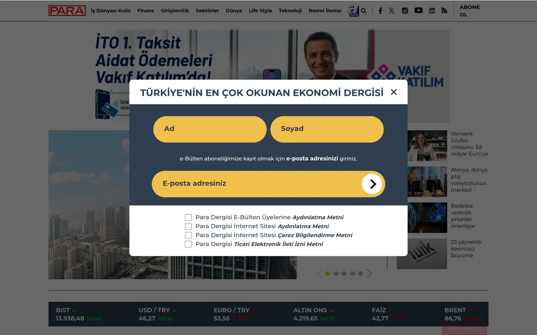Click the ALTIN ONS ticker
537x335 pixels.
[314, 315]
